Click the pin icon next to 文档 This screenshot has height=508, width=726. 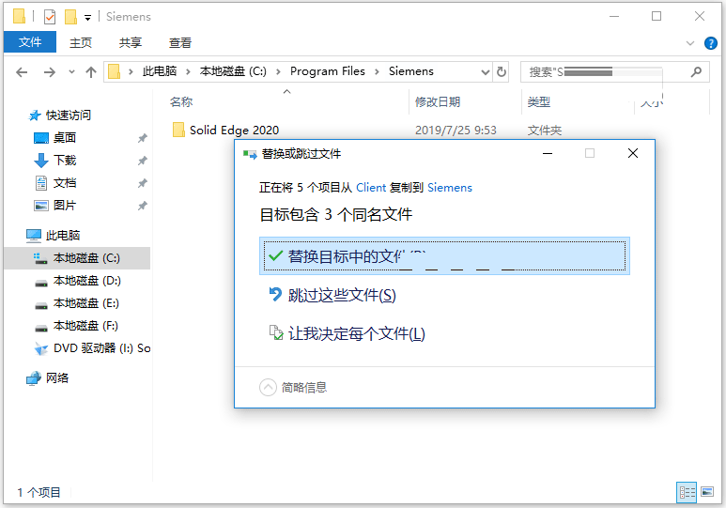[142, 183]
